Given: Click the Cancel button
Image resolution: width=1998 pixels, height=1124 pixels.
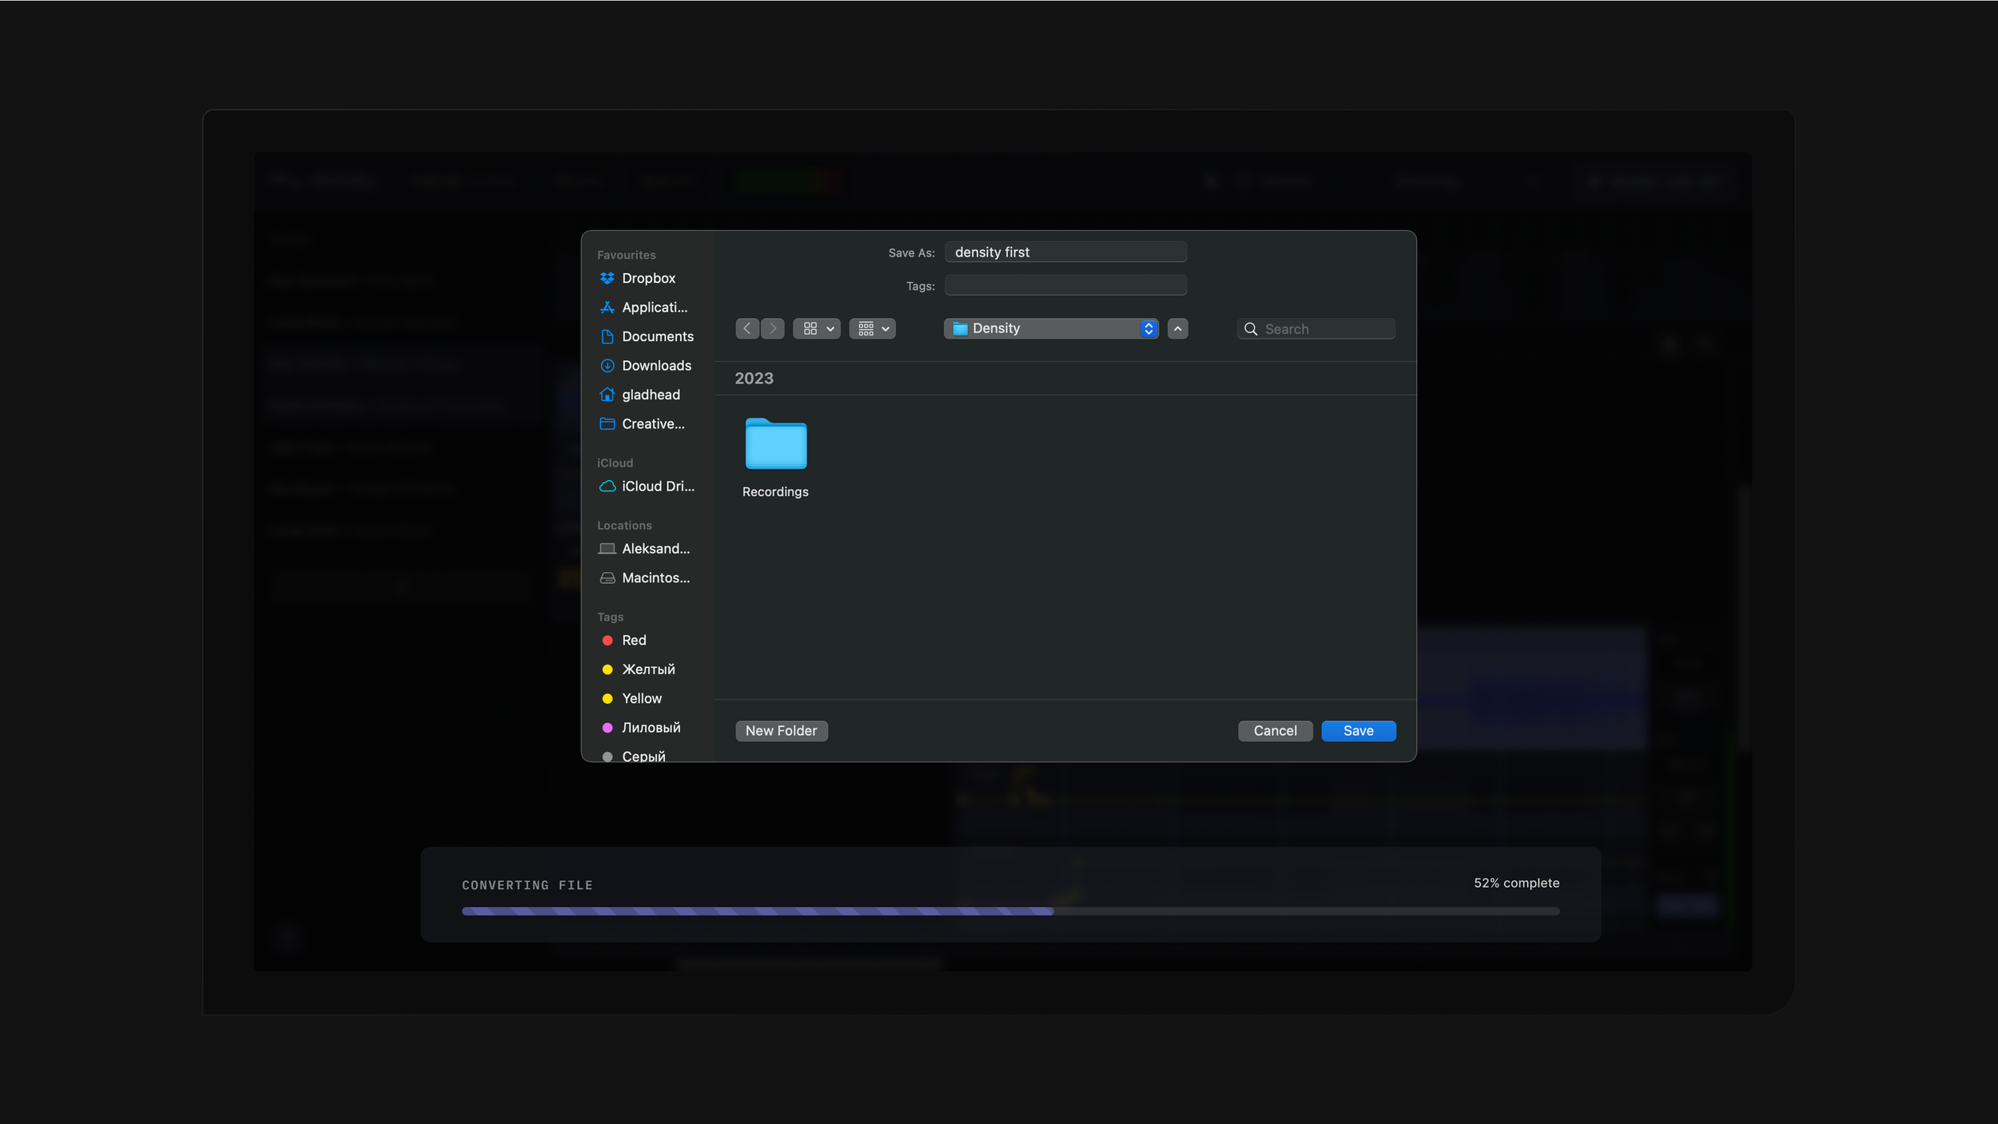Looking at the screenshot, I should pos(1275,731).
